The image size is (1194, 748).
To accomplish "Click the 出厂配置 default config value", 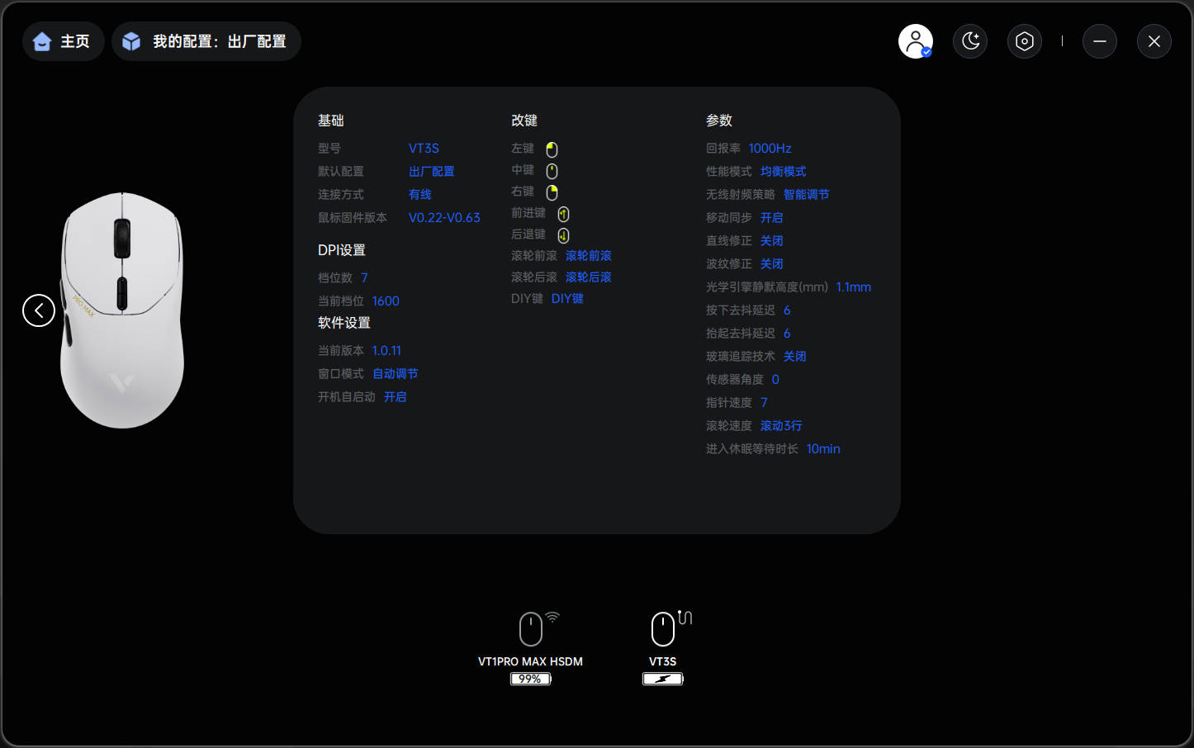I will (432, 172).
